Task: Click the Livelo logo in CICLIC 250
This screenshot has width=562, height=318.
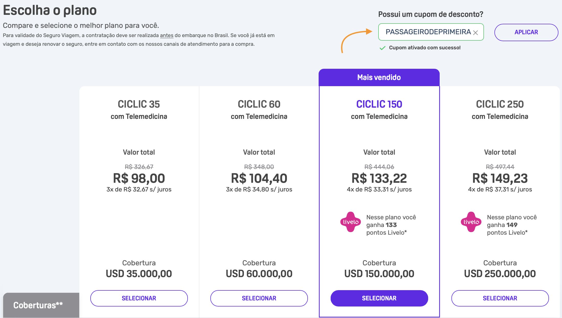Action: point(471,222)
